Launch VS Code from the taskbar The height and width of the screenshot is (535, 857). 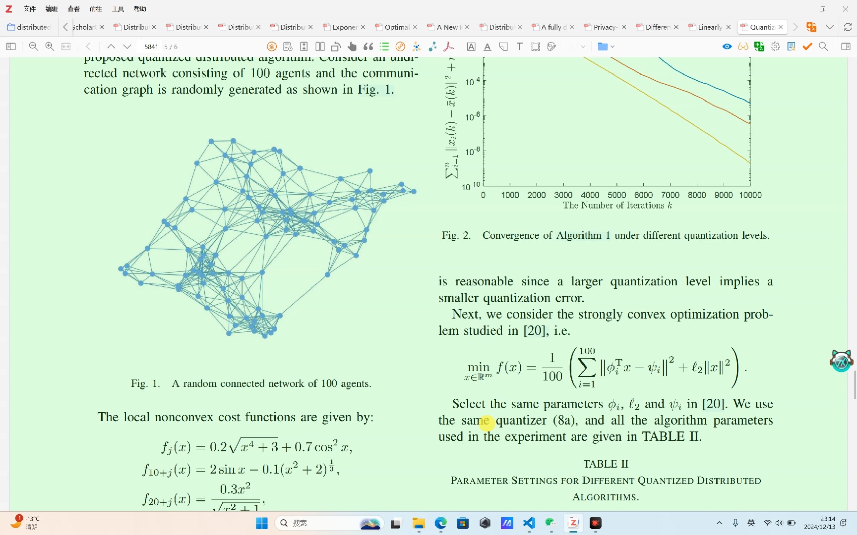click(529, 523)
